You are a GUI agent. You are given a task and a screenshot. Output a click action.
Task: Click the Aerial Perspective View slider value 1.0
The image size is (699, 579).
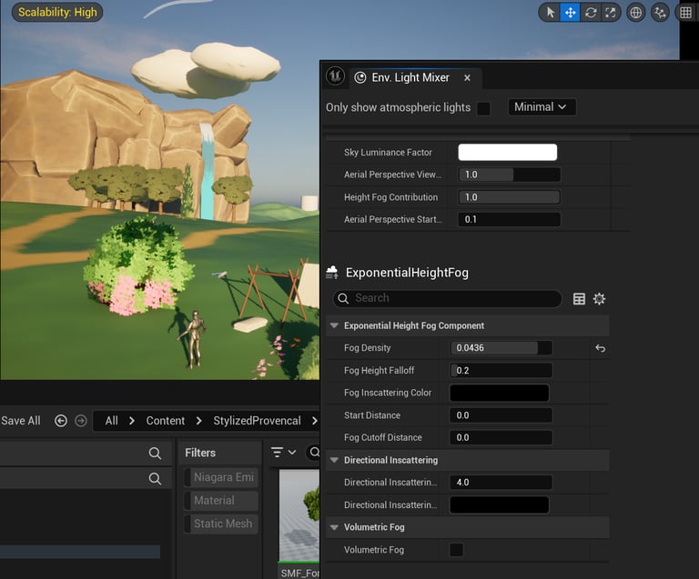click(x=509, y=175)
